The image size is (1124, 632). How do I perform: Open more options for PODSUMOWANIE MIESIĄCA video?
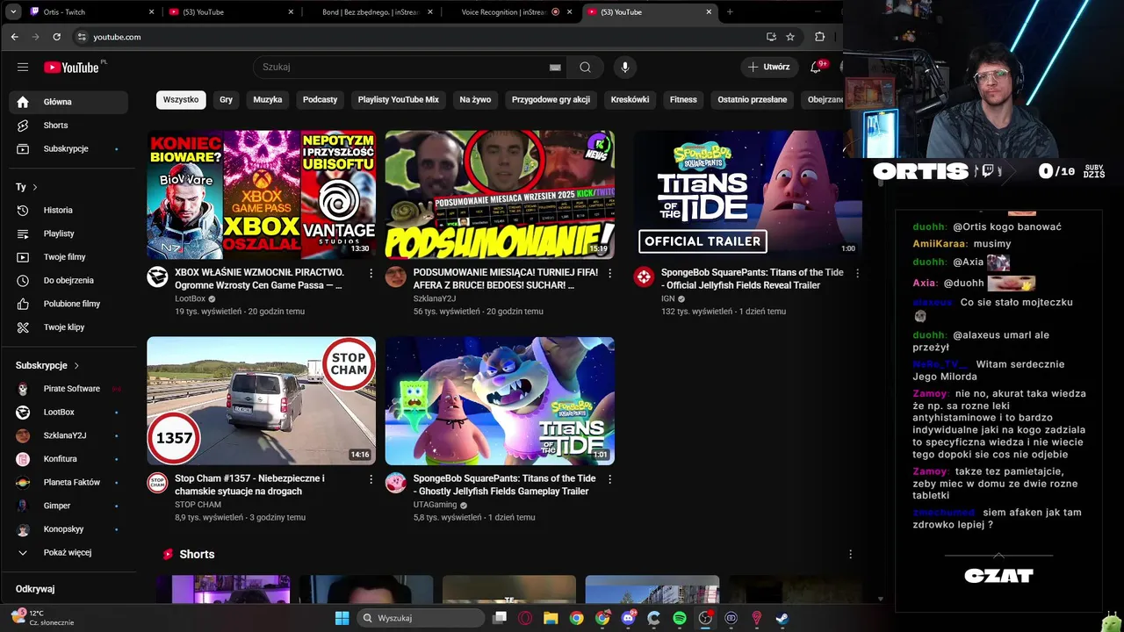pyautogui.click(x=609, y=274)
